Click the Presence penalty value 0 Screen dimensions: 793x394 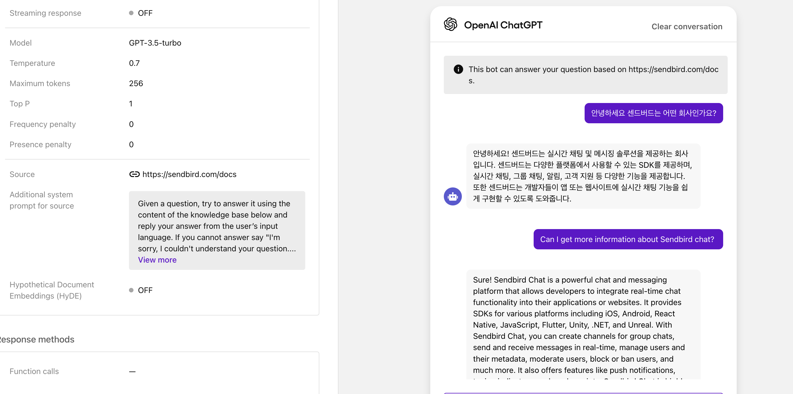pos(131,145)
